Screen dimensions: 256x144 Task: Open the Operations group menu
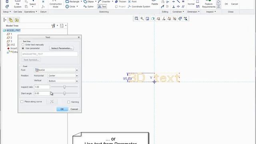pos(30,12)
